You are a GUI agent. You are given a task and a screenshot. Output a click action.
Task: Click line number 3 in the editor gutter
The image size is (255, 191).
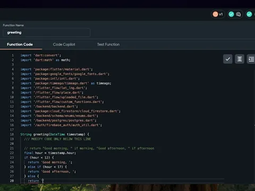[13, 65]
